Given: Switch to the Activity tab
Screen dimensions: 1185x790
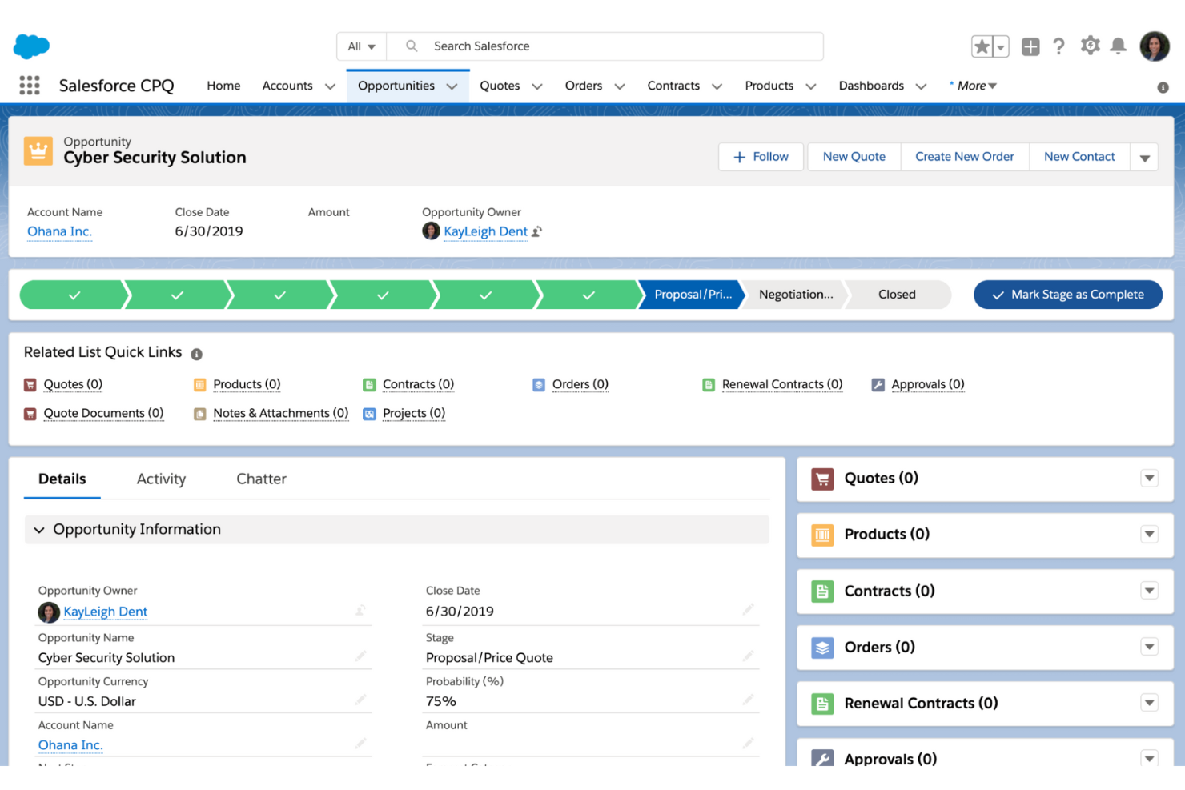Looking at the screenshot, I should click(161, 479).
